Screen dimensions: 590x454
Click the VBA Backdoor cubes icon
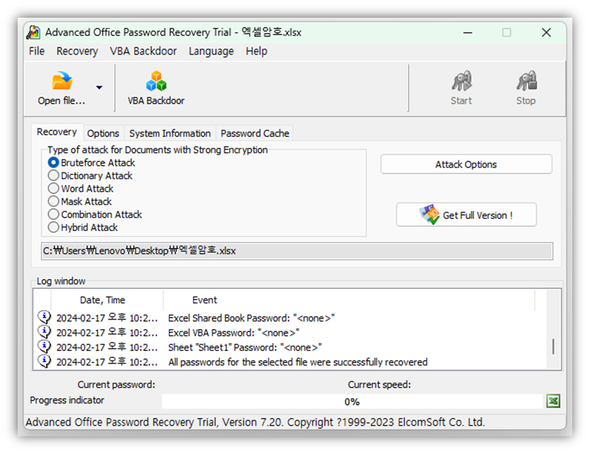click(156, 82)
